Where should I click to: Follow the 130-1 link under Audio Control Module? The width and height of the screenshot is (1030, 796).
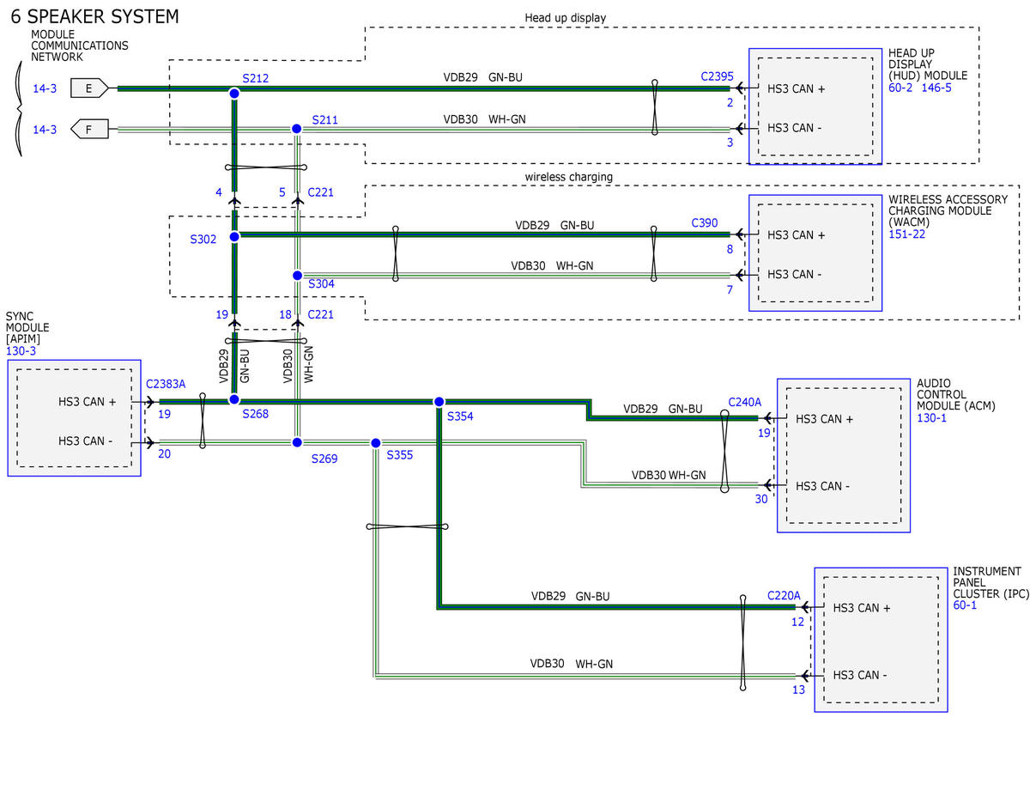pos(931,418)
